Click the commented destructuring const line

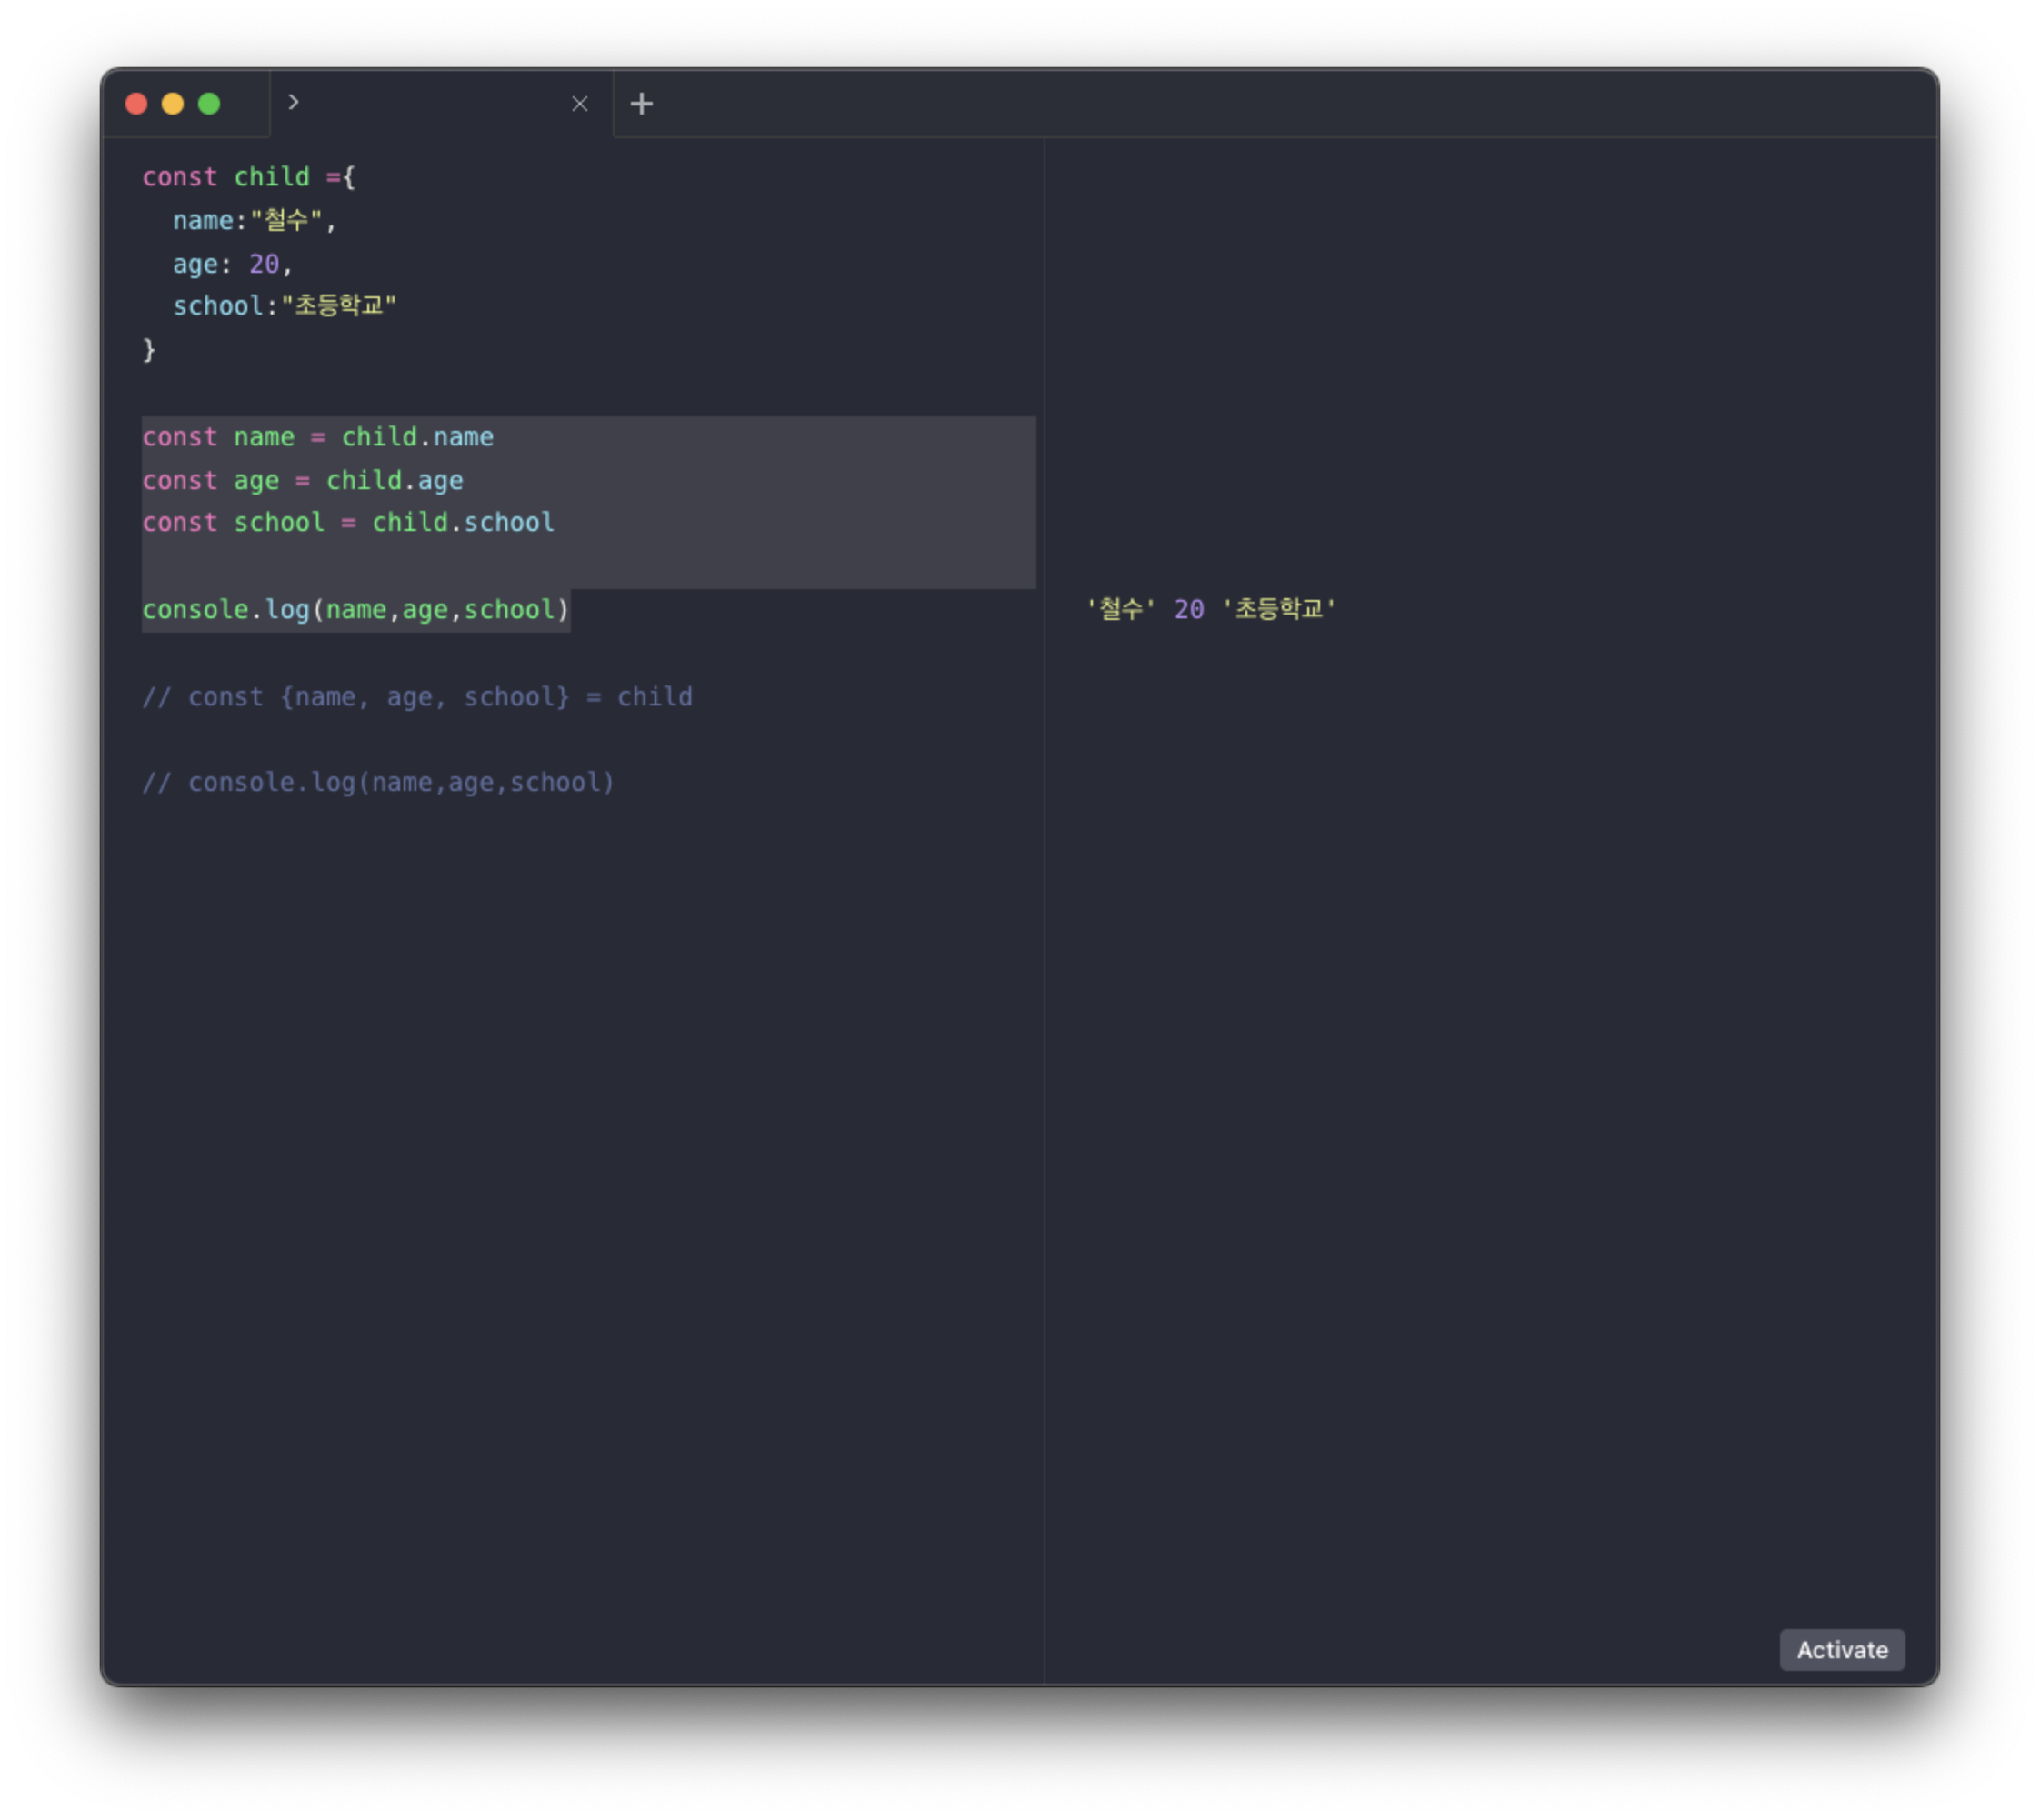tap(417, 697)
